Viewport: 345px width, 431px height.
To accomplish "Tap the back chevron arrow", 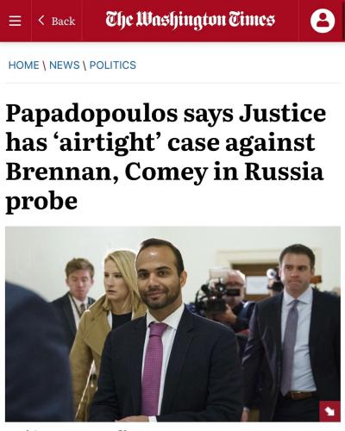I will tap(41, 21).
